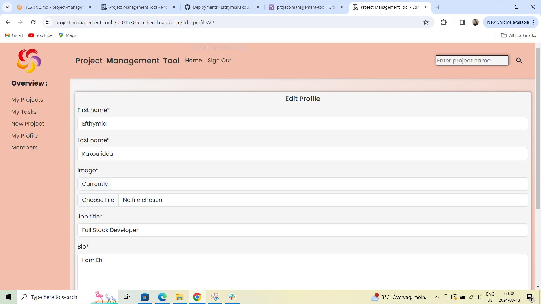541x304 pixels.
Task: Bookmark this page via the star icon
Action: (426, 22)
